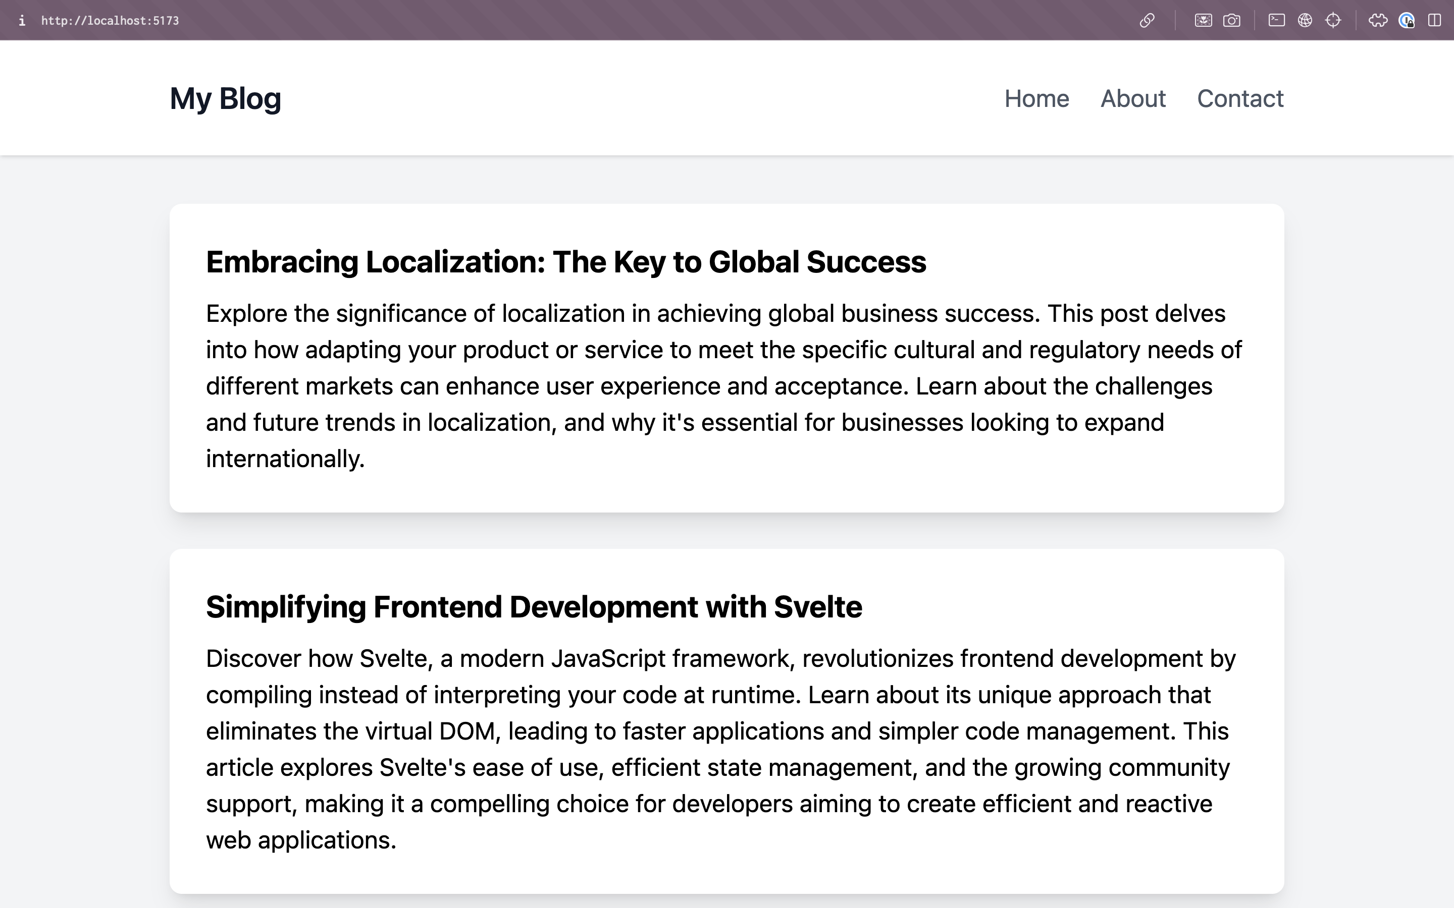Click the globe network icon
The image size is (1454, 908).
tap(1305, 20)
